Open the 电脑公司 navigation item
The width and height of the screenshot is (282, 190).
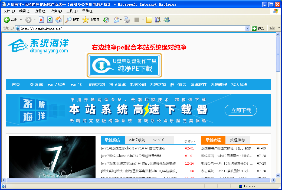click(x=138, y=84)
